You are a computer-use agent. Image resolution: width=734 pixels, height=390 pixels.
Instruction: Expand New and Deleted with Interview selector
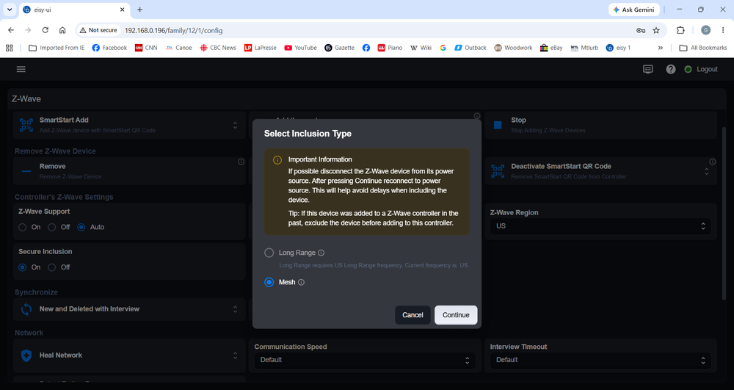235,309
